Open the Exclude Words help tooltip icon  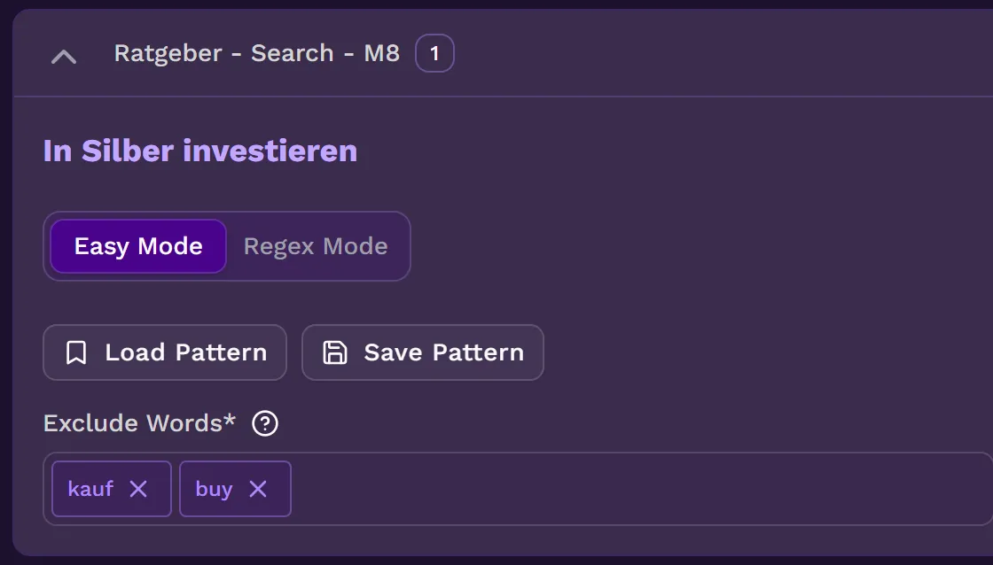(265, 424)
